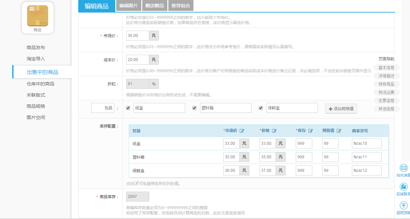The width and height of the screenshot is (410, 219).
Task: Jump to 其他信息 section
Action: (386, 109)
